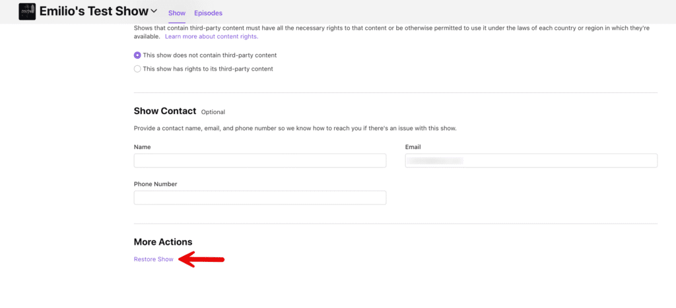Click the Name field label
The width and height of the screenshot is (676, 308).
(x=143, y=147)
